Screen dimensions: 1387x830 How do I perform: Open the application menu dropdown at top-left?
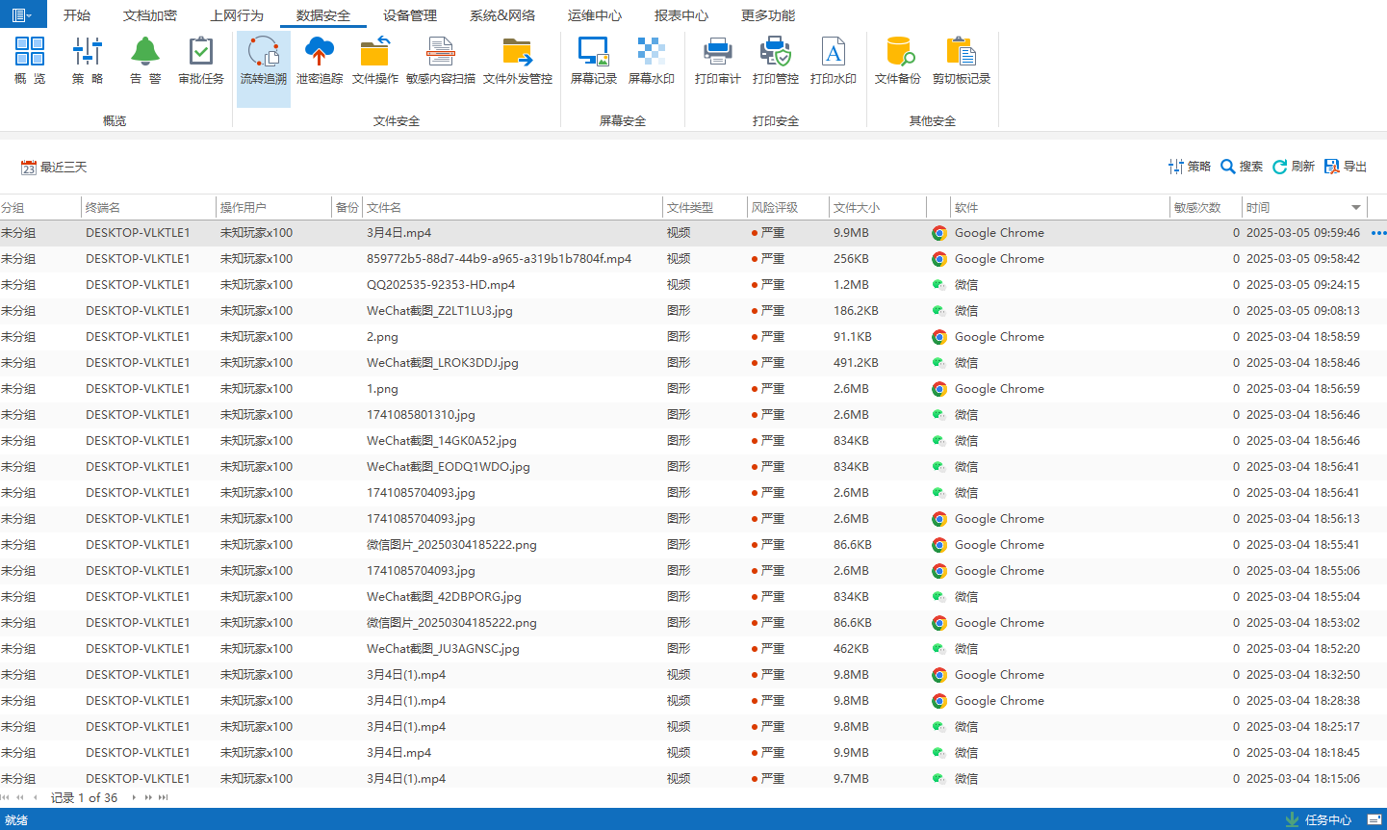[x=22, y=14]
